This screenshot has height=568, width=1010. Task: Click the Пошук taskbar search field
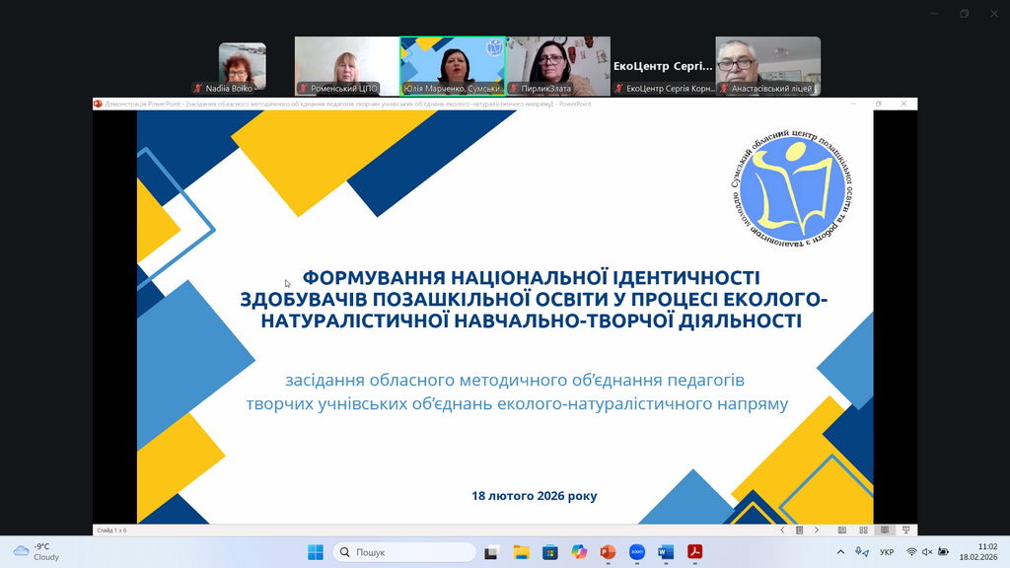click(404, 552)
